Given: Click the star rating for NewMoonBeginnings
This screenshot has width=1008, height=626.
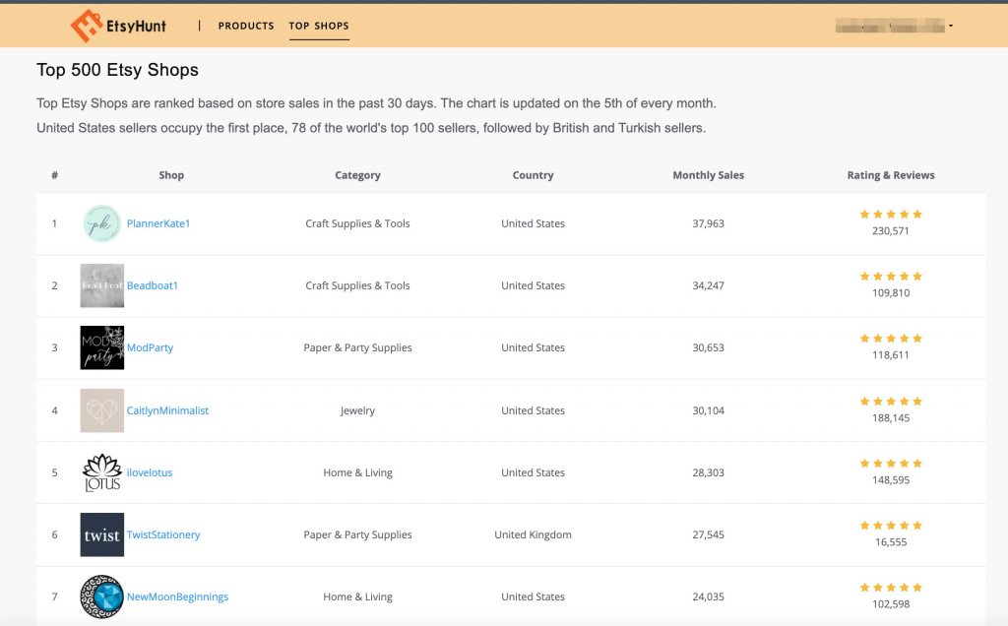Looking at the screenshot, I should click(891, 588).
